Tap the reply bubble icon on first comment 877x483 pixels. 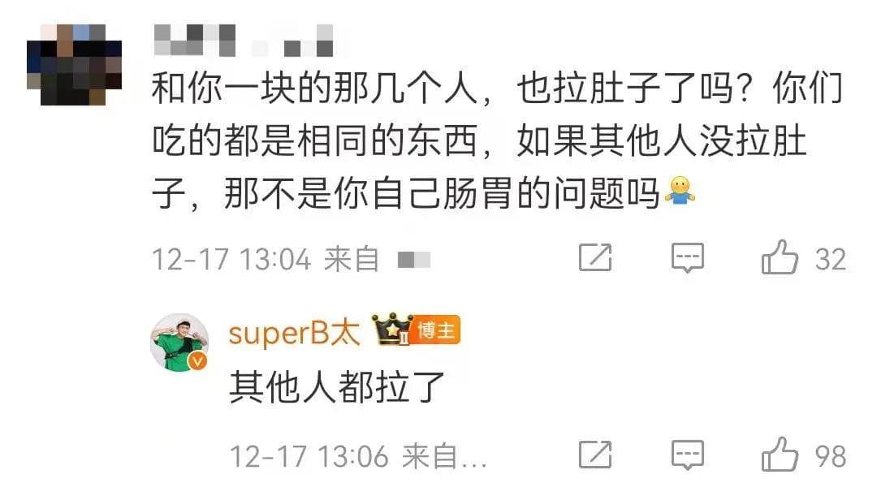(x=688, y=258)
